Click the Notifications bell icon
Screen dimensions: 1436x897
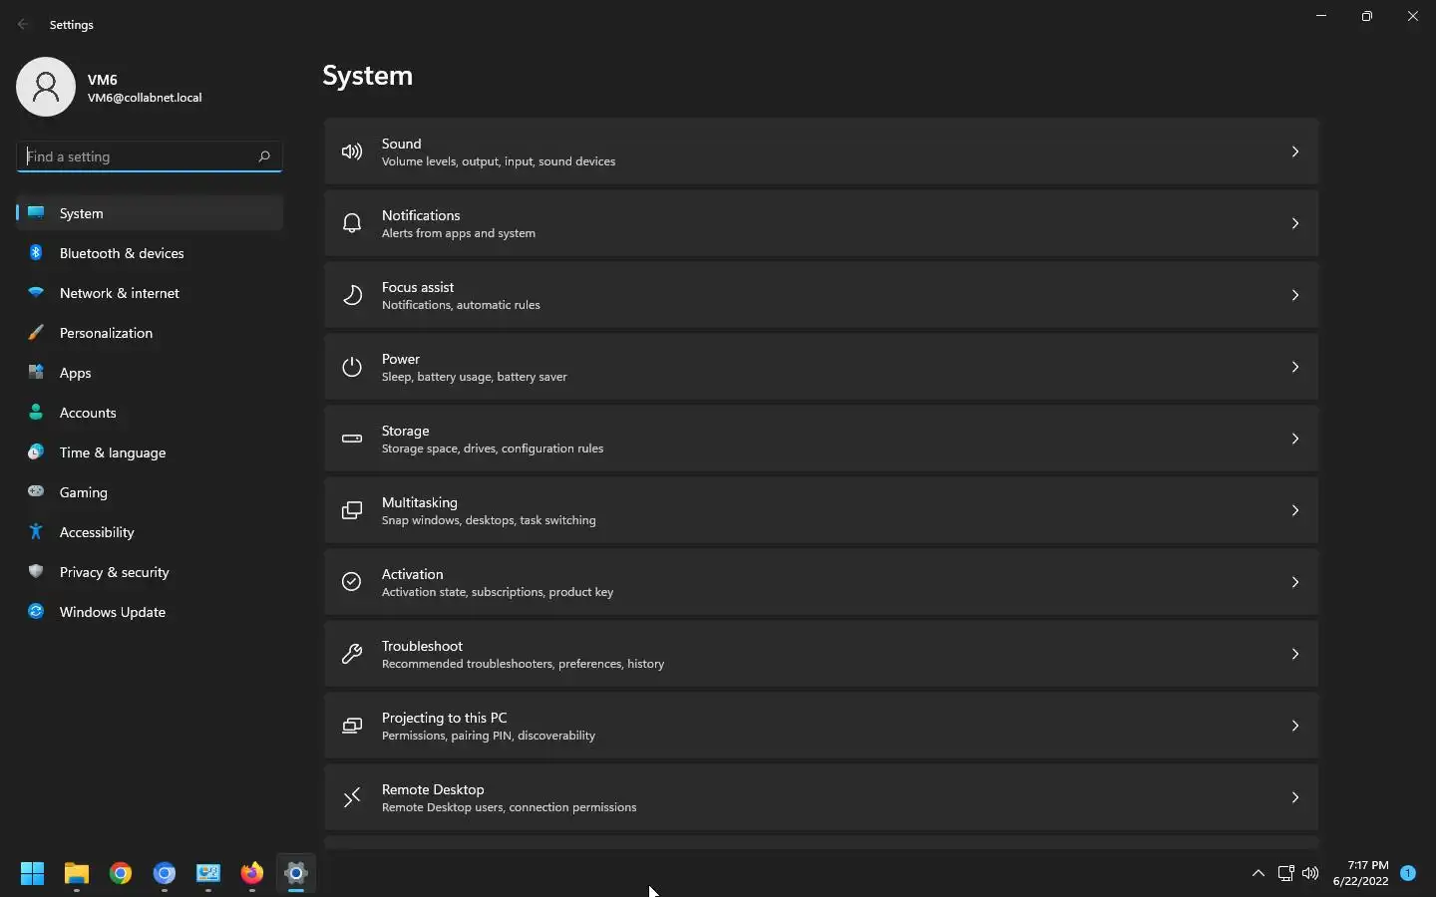(352, 224)
